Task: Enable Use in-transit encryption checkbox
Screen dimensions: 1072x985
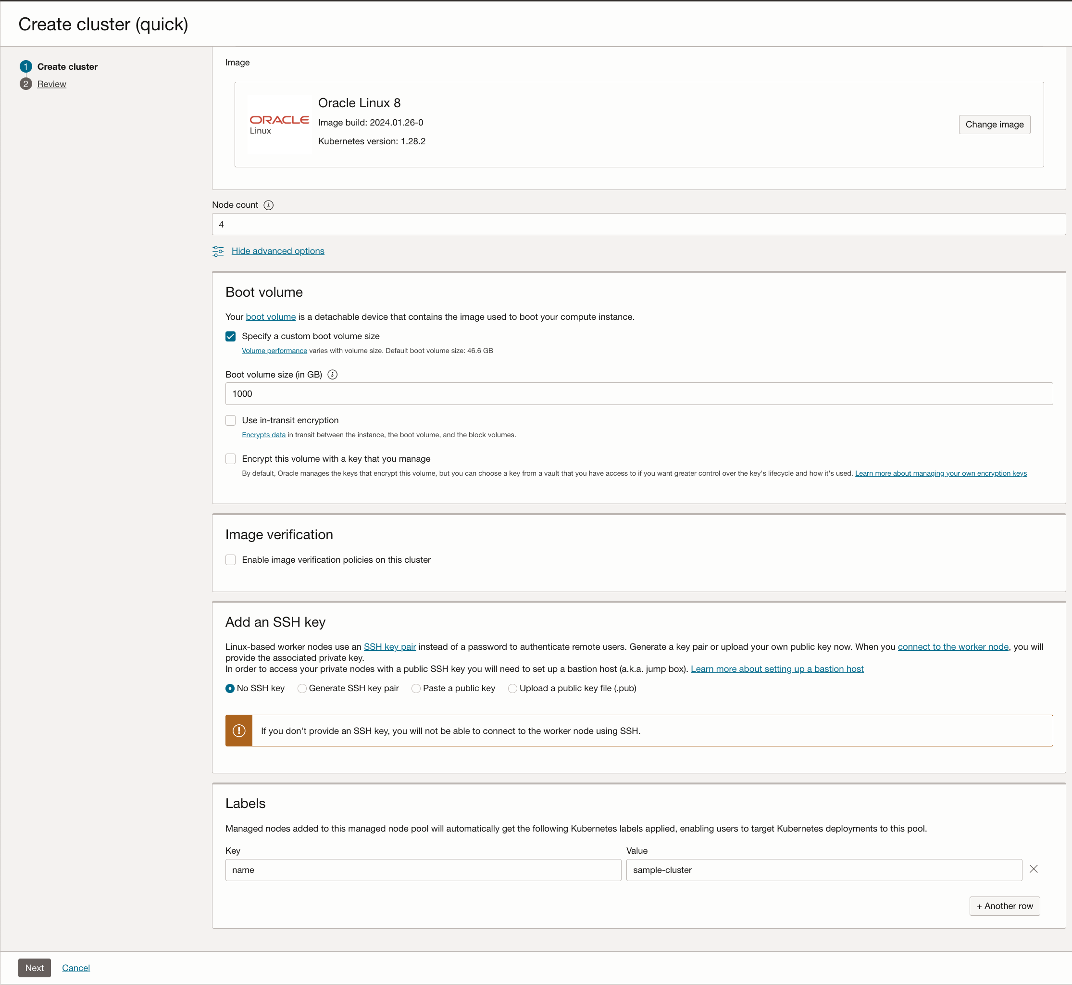Action: [231, 419]
